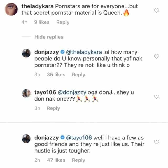Viewport: 168px width, 168px height.
Task: Heart donjazzy's reply about good friends
Action: [156, 142]
